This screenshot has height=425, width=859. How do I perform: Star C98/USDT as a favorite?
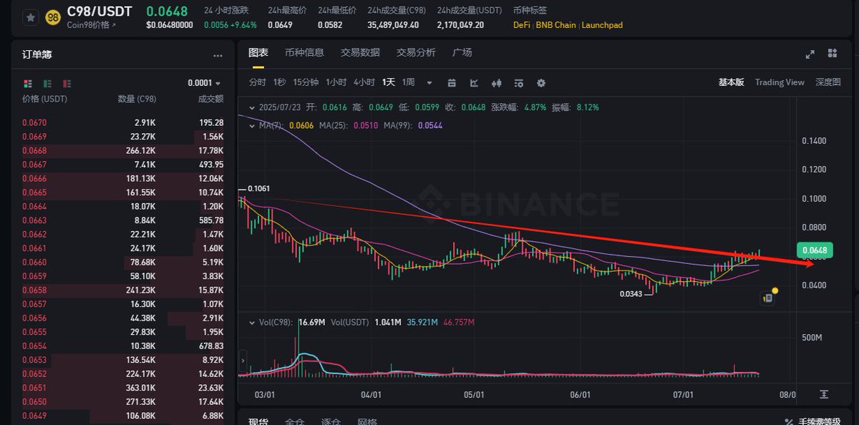click(31, 18)
